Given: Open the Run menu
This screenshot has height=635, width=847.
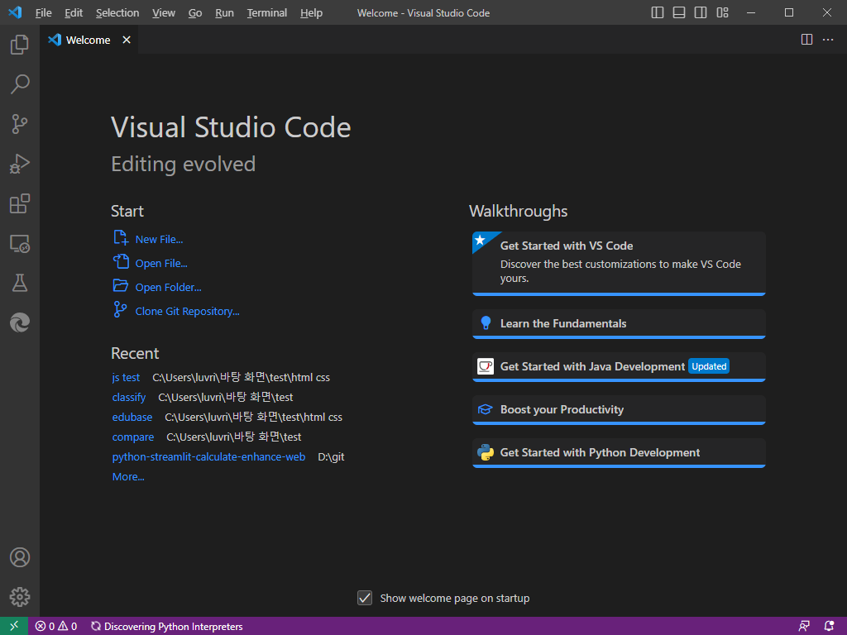Looking at the screenshot, I should pyautogui.click(x=224, y=13).
